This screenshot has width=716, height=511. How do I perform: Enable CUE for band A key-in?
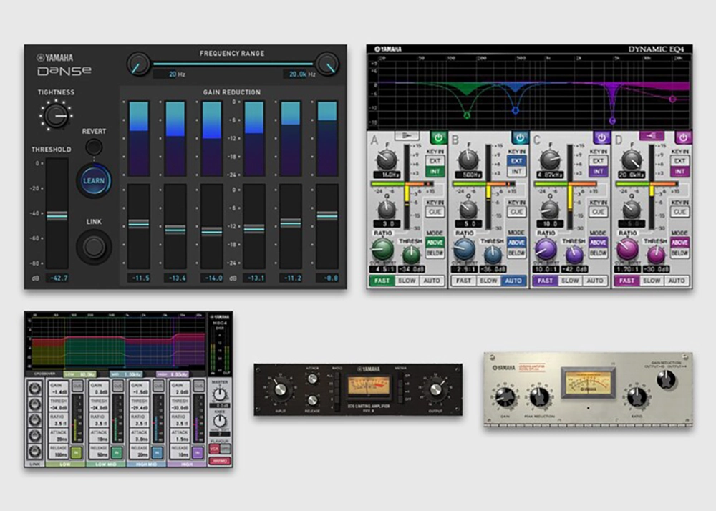[x=435, y=212]
